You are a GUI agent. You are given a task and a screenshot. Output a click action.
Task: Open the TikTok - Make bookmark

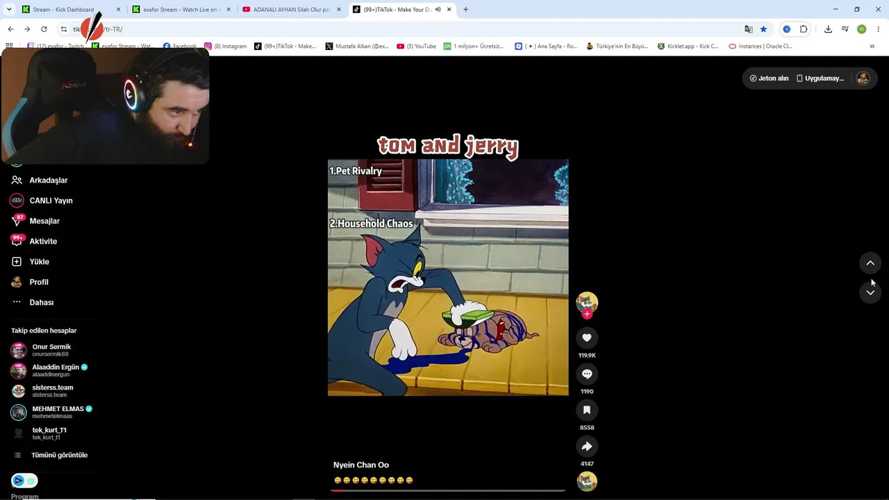click(x=285, y=47)
